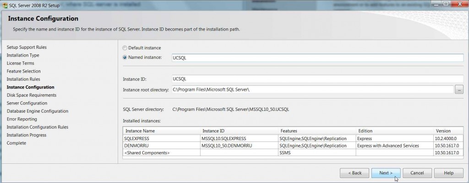The image size is (469, 183).
Task: Open the browse button for root directory
Action: tap(459, 89)
